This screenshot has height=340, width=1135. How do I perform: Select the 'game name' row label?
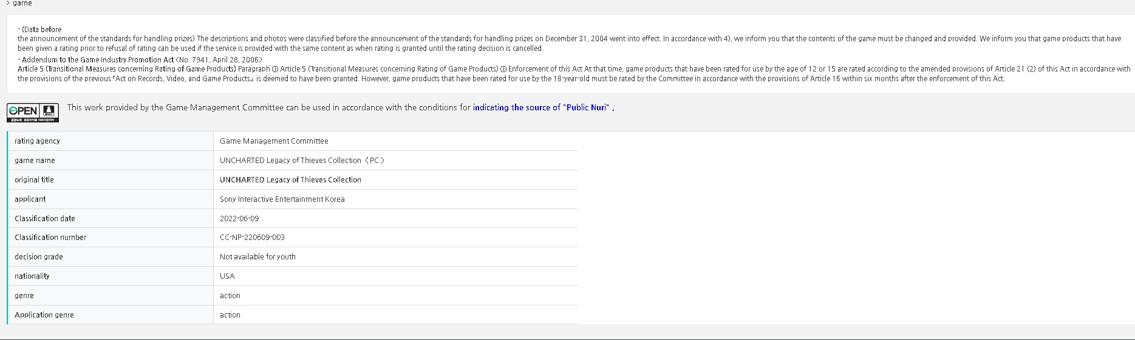click(x=35, y=161)
